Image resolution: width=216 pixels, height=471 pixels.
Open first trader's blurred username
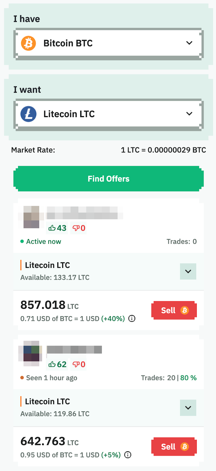tap(85, 213)
